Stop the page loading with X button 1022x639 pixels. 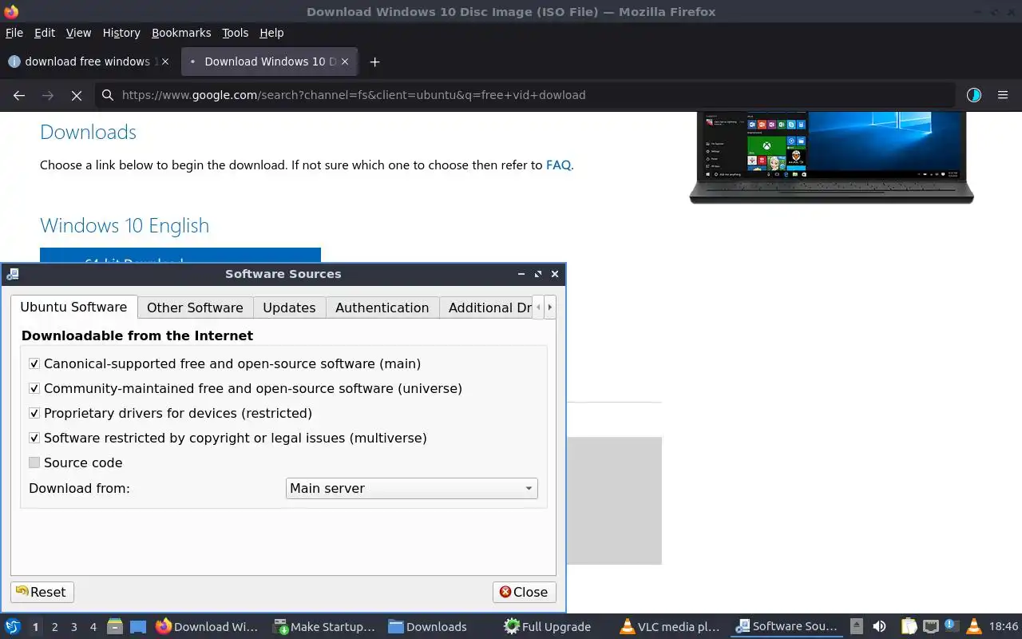coord(77,95)
